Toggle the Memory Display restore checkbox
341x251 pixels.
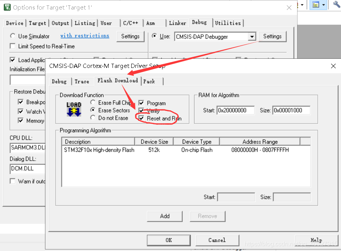(21, 121)
